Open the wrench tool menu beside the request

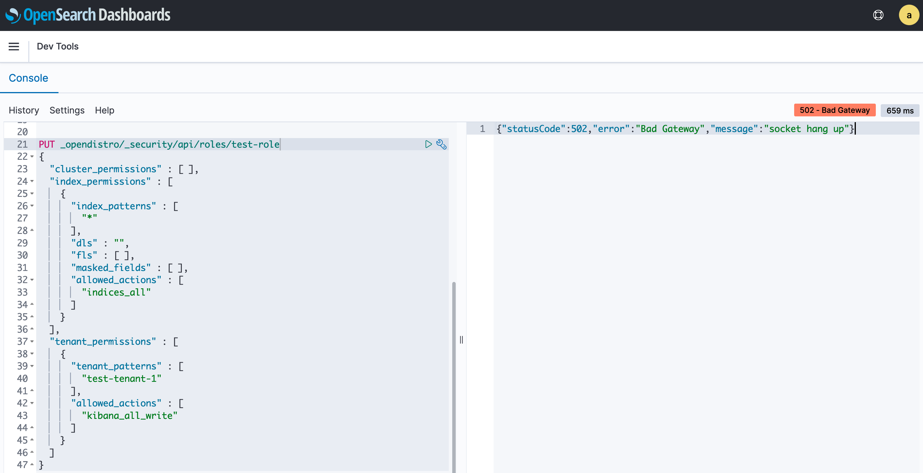[x=441, y=145]
